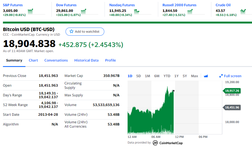Click the current price marker dot on chart
The image size is (252, 147).
coord(174,91)
